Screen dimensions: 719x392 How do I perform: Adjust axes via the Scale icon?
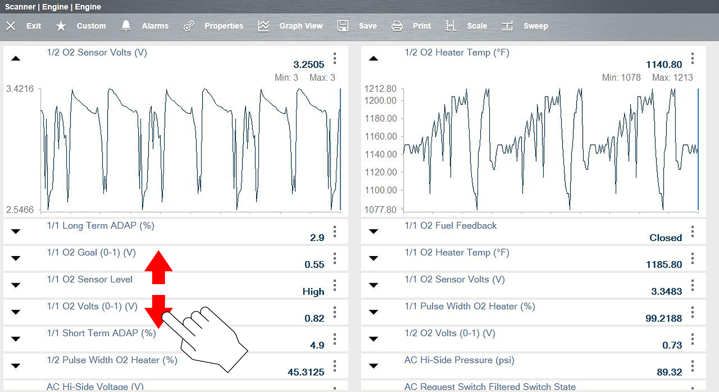(x=451, y=26)
